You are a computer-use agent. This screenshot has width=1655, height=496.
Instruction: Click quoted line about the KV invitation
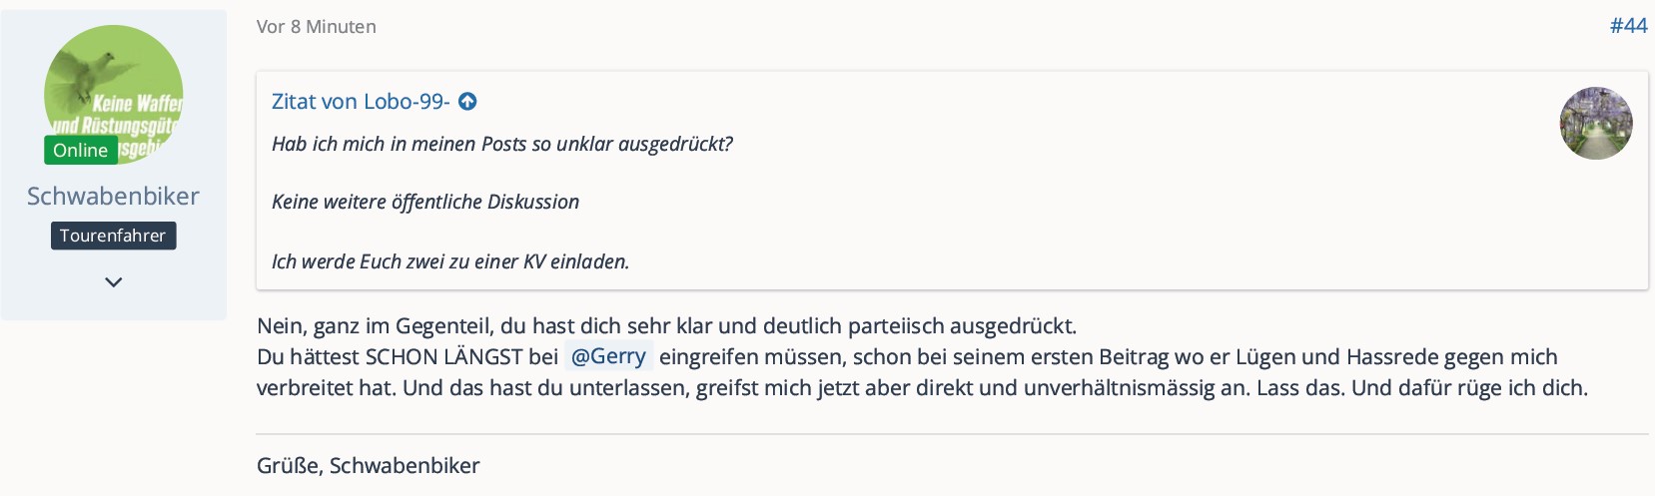(449, 261)
